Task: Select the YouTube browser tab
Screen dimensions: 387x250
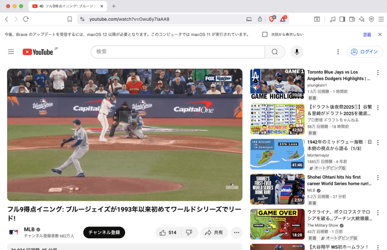Action: tap(68, 6)
